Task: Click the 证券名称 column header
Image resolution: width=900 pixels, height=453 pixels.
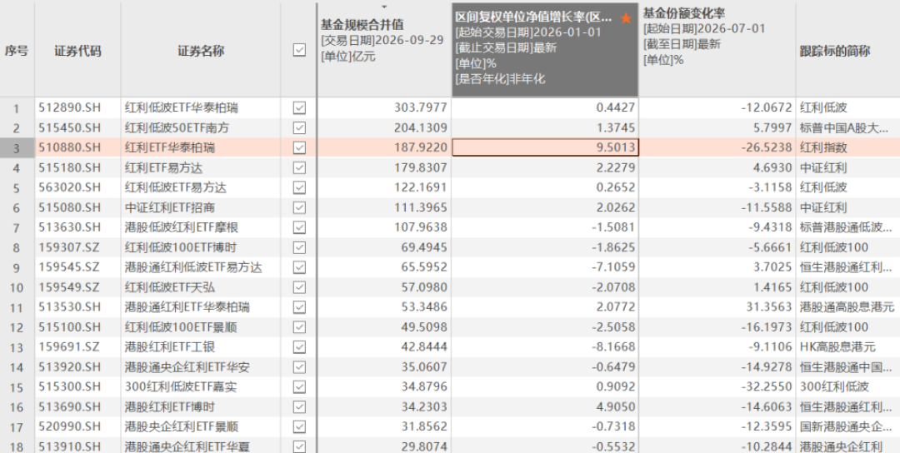Action: point(201,51)
